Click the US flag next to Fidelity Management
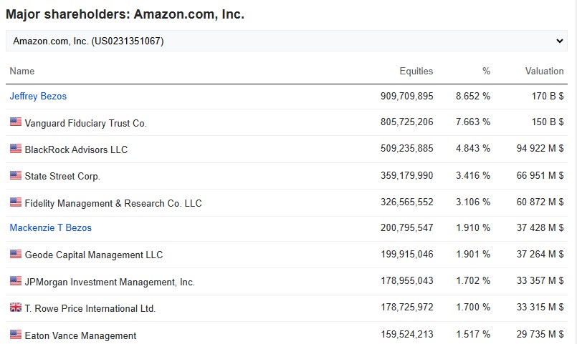 (15, 202)
